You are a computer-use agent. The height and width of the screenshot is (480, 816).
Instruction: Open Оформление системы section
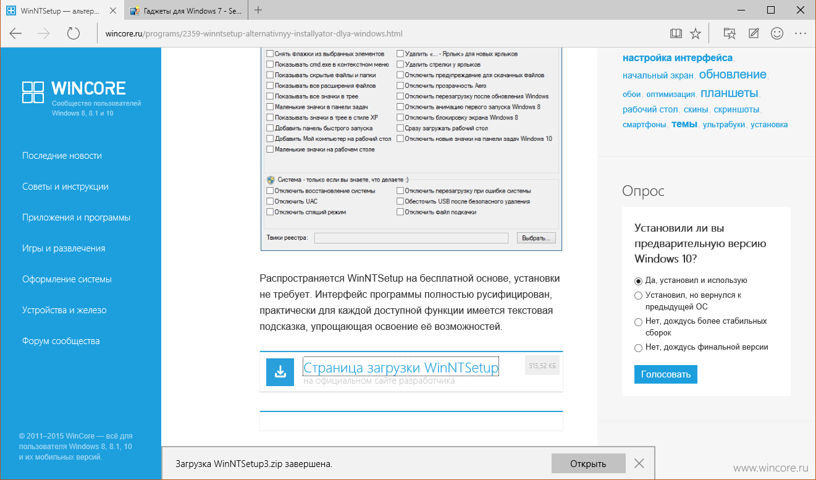coord(67,279)
